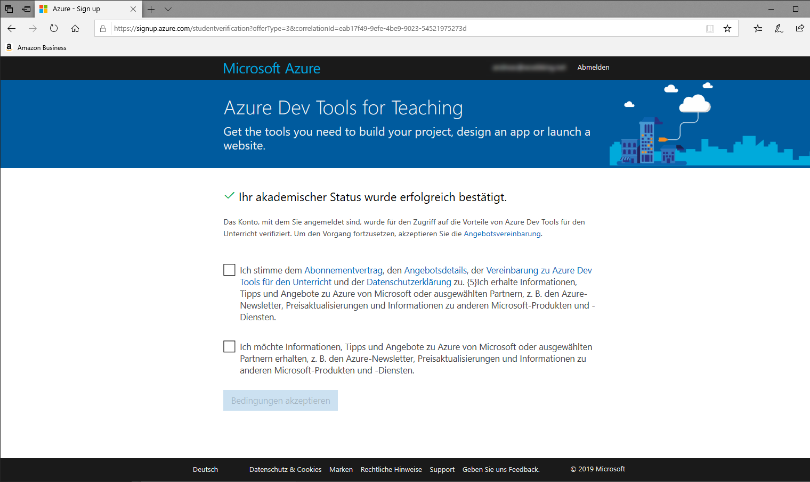
Task: Click the Bedingungen akzeptieren button
Action: point(280,401)
